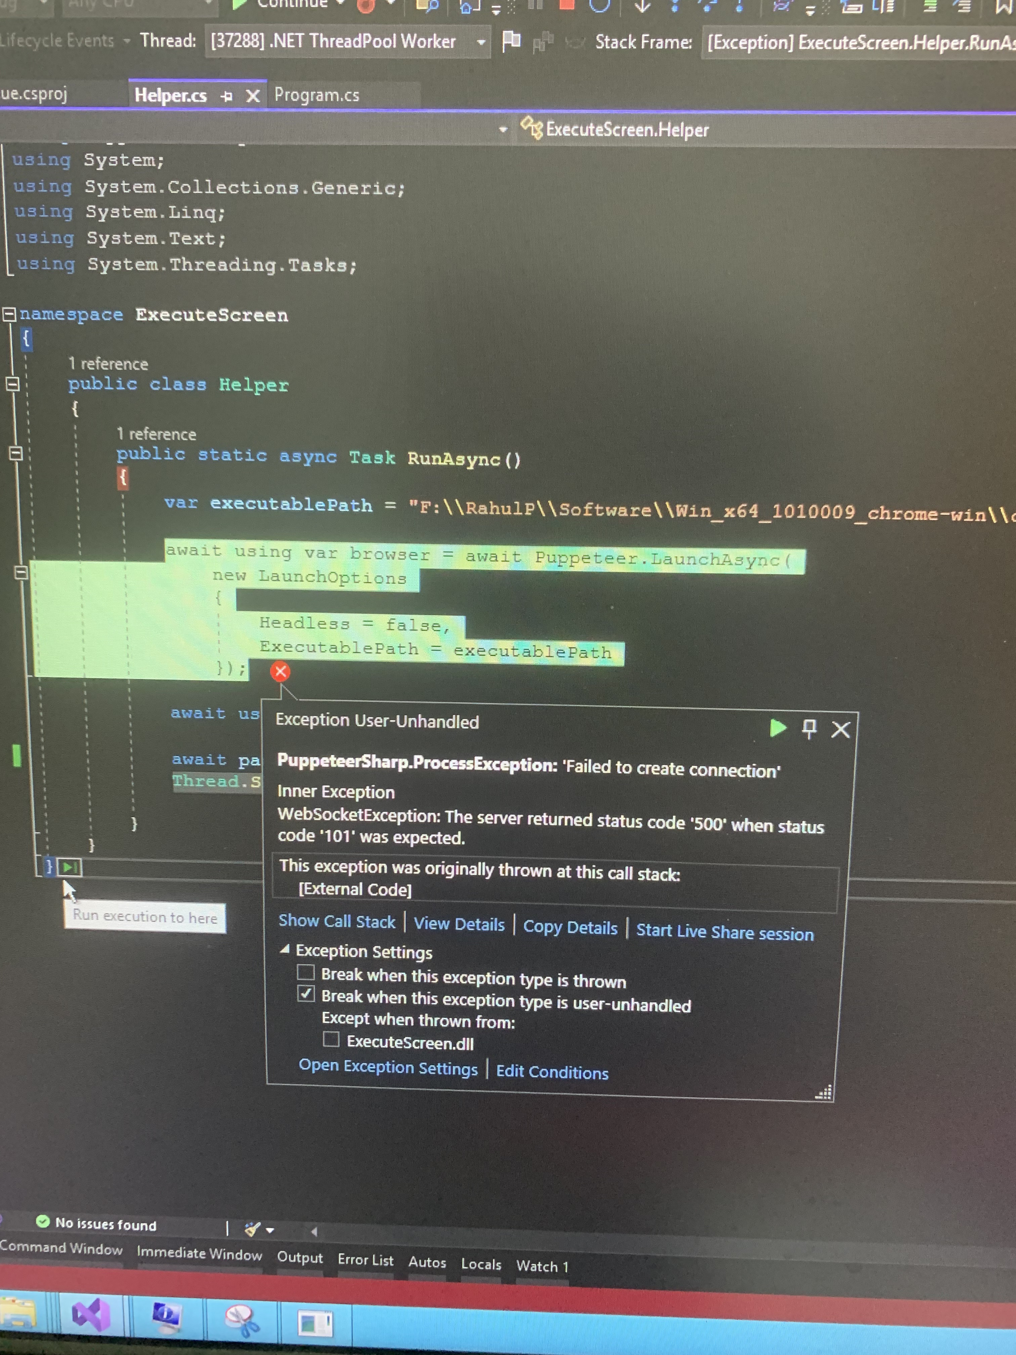Open the navigation bar dropdown left of ExecuteScreen.Helper
This screenshot has width=1016, height=1355.
[x=503, y=129]
